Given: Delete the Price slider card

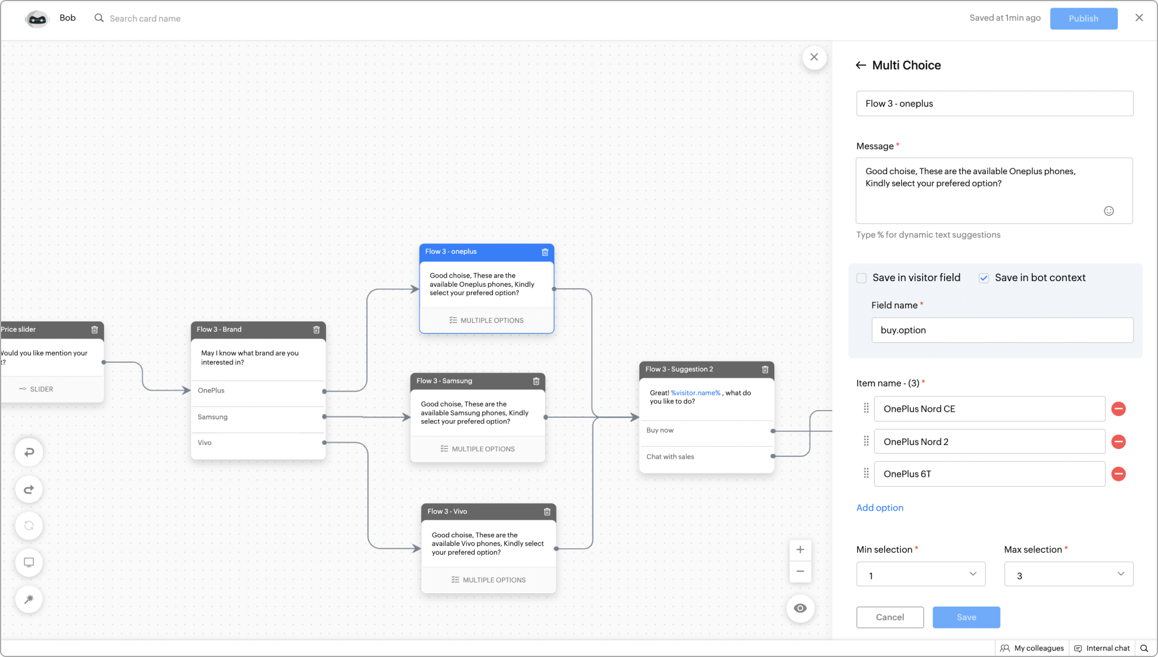Looking at the screenshot, I should (x=94, y=329).
